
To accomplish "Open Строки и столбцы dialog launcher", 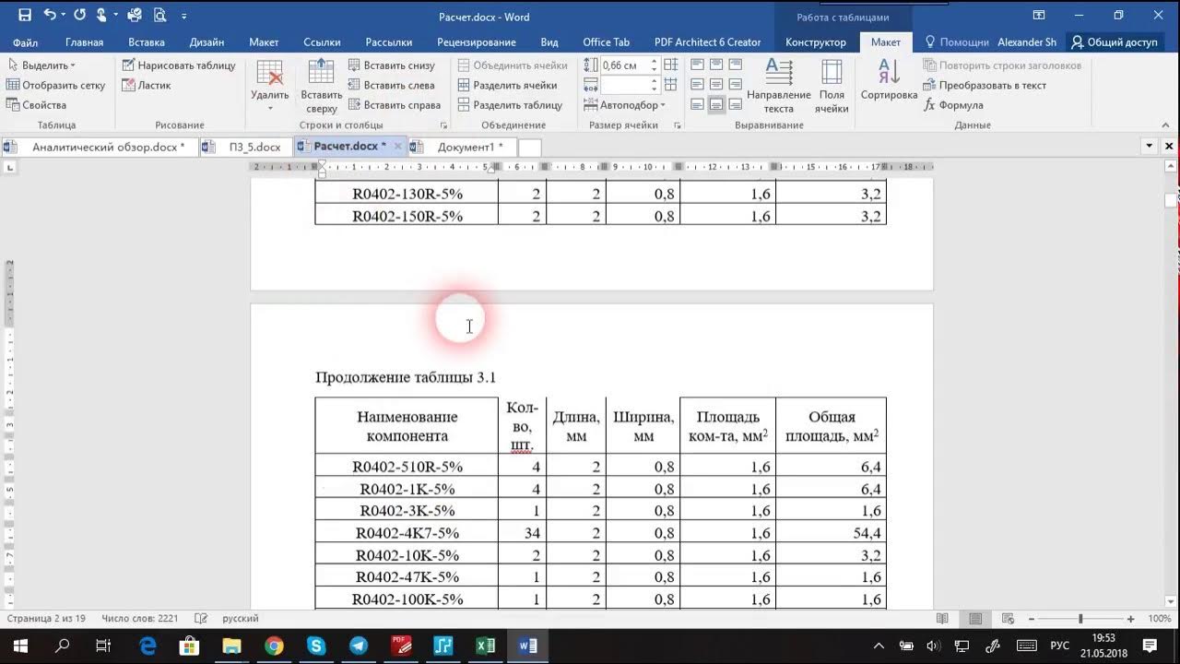I will point(443,125).
